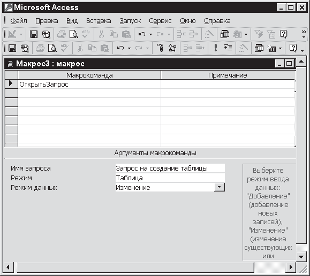The image size is (310, 276).
Task: Click the Single Step icon
Action: [x=228, y=48]
